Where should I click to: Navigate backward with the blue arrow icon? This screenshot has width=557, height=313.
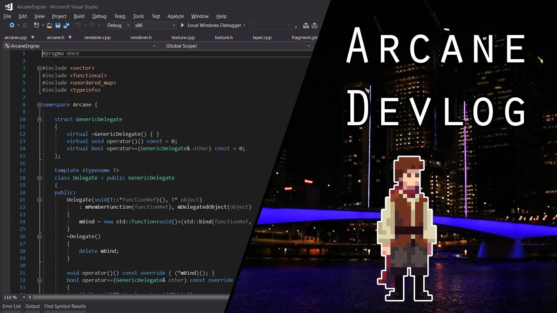12,25
